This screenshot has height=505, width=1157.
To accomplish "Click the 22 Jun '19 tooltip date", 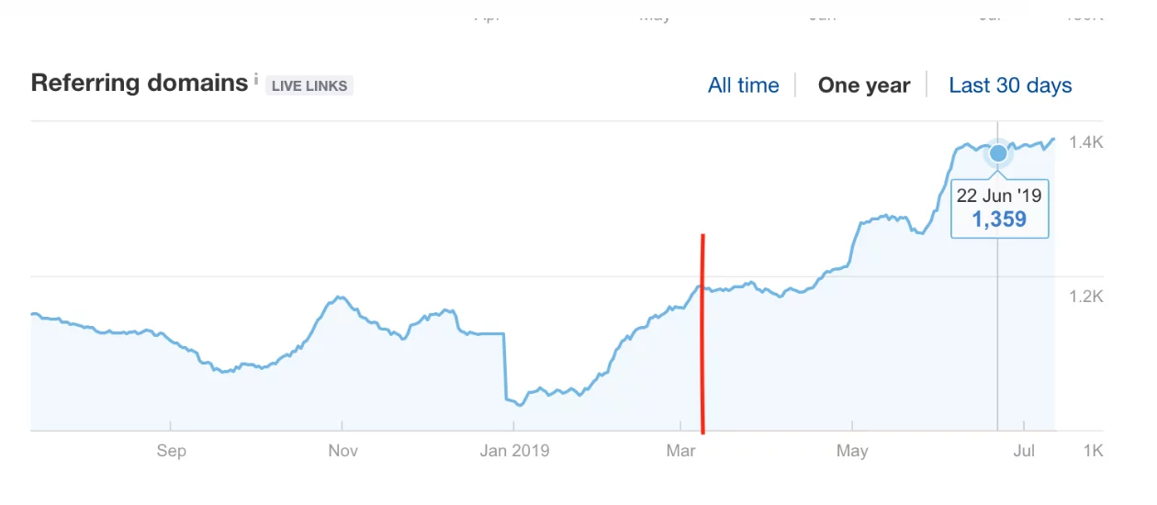I will 998,196.
